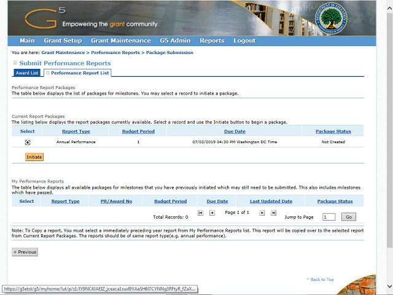Go to first page of results
The width and height of the screenshot is (393, 295).
pyautogui.click(x=201, y=213)
